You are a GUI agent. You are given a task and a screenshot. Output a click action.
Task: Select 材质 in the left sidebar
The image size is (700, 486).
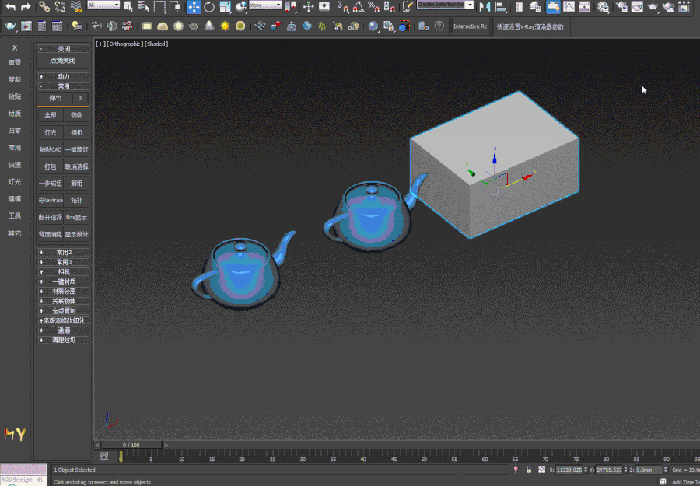tap(15, 114)
